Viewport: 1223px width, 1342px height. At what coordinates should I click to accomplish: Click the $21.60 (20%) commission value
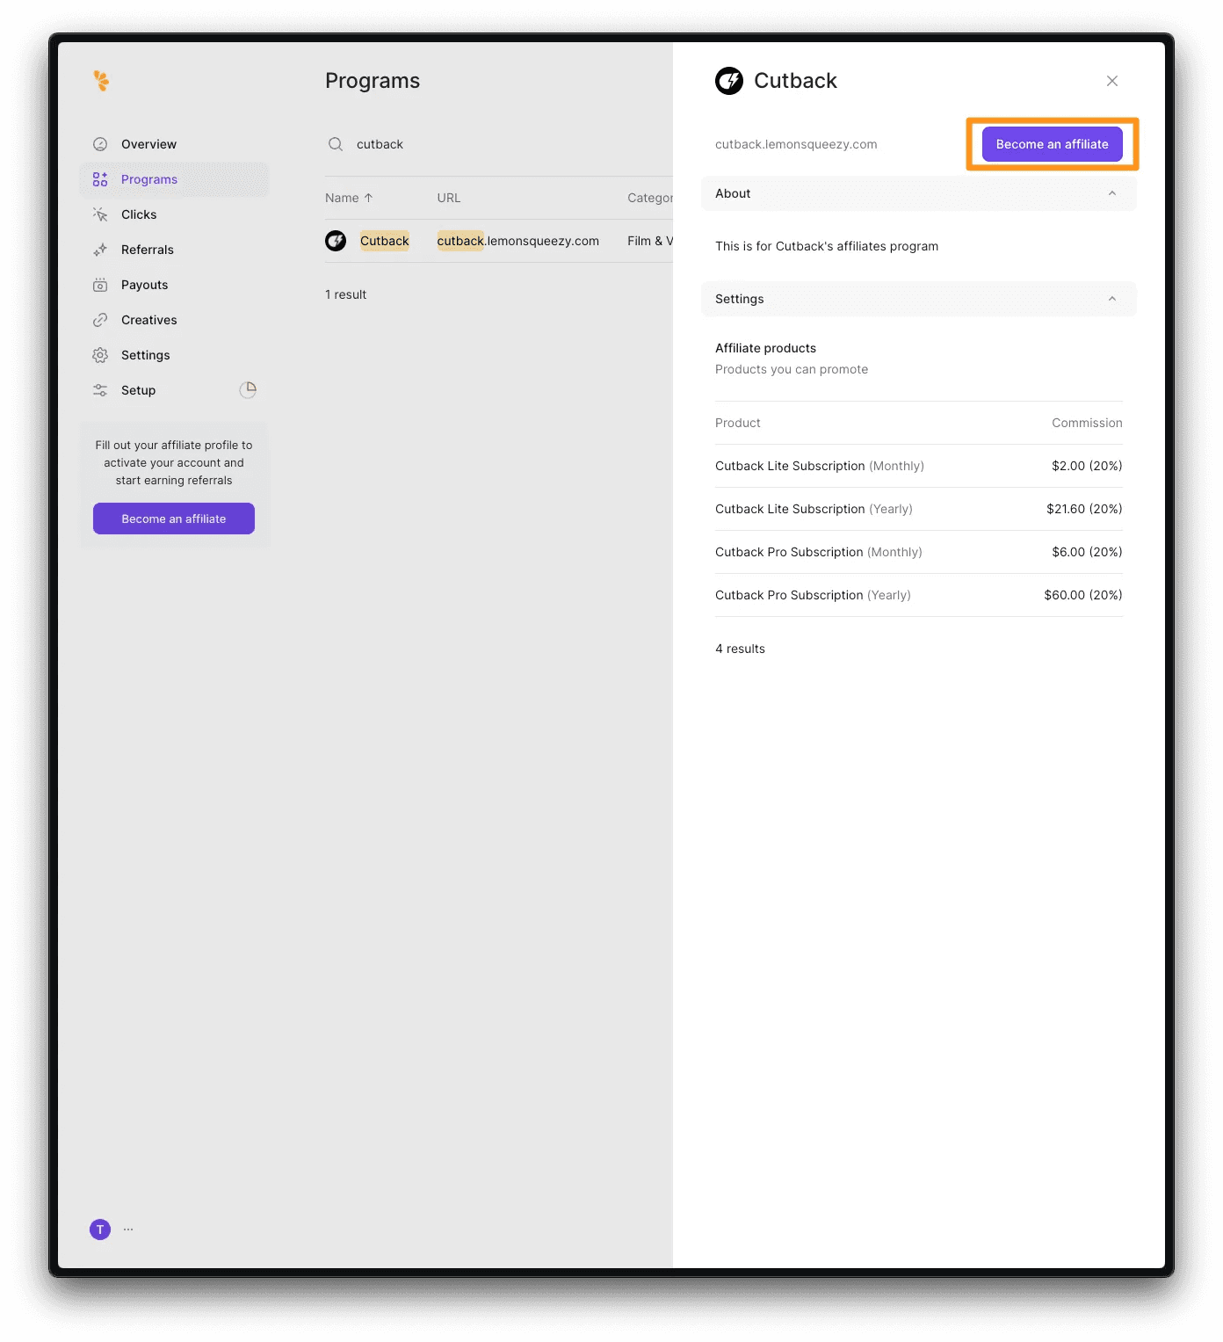coord(1084,509)
